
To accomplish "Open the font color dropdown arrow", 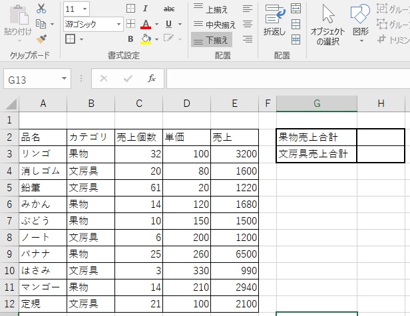I will point(156,25).
